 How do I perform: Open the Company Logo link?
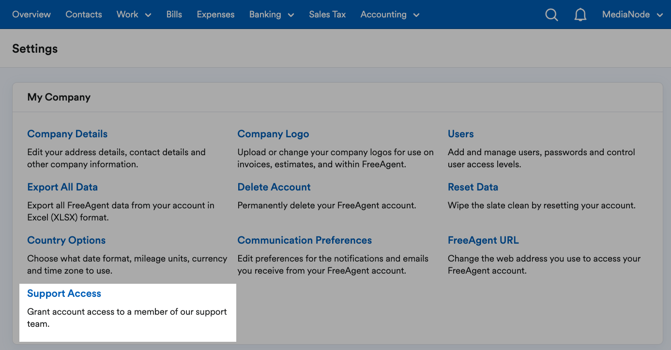tap(273, 134)
